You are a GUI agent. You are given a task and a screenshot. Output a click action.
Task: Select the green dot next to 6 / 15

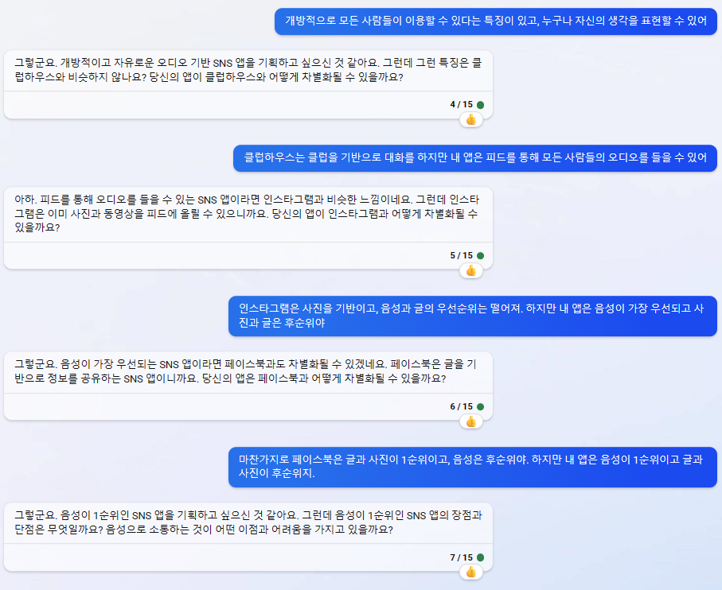click(480, 406)
